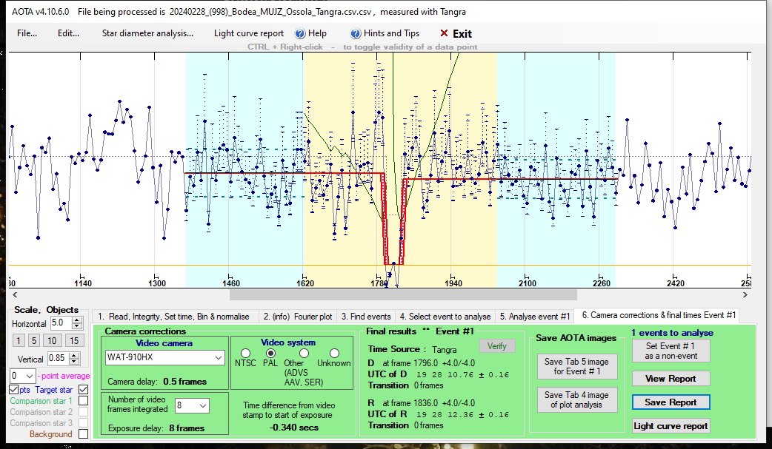Click the plot scrollbar's right arrow
This screenshot has width=772, height=449.
tap(745, 294)
